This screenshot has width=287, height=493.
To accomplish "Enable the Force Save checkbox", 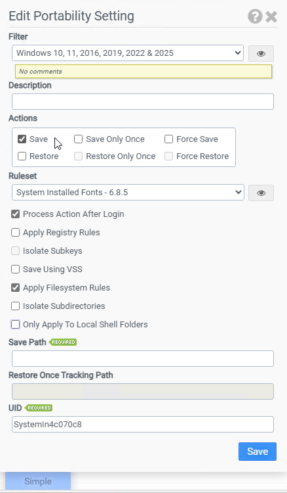I will pos(169,139).
